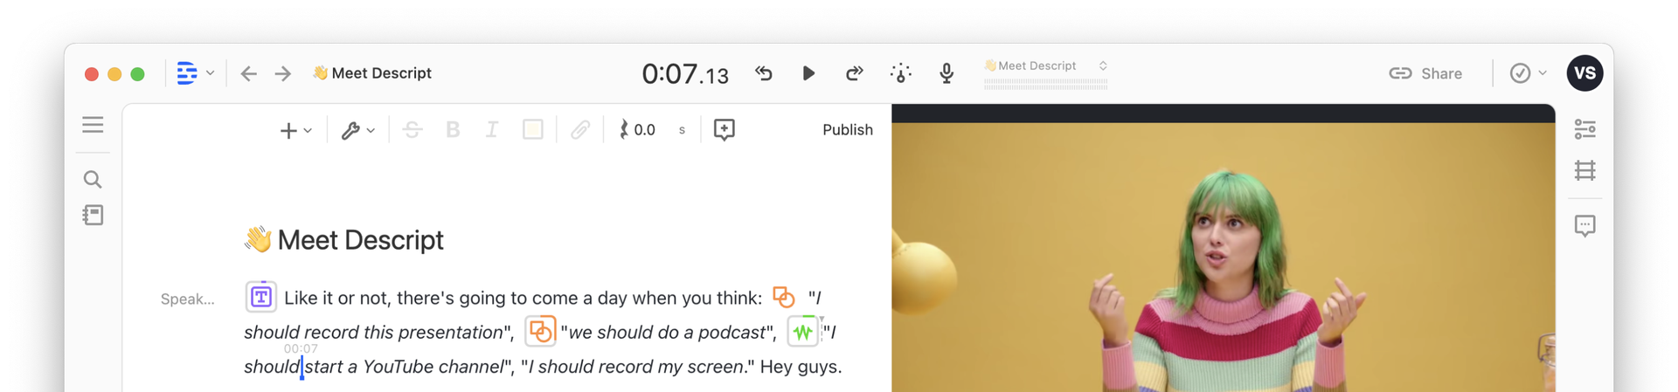The height and width of the screenshot is (392, 1678).
Task: Expand the chevron beside the wrench icon
Action: [x=371, y=131]
